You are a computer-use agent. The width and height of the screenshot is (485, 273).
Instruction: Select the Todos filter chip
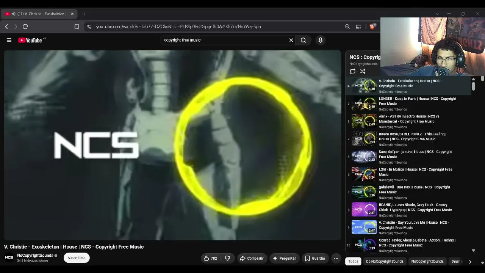pyautogui.click(x=353, y=261)
